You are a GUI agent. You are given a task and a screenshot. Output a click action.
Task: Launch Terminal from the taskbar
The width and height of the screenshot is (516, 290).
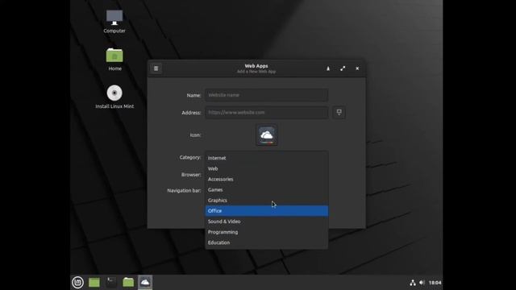pyautogui.click(x=111, y=282)
